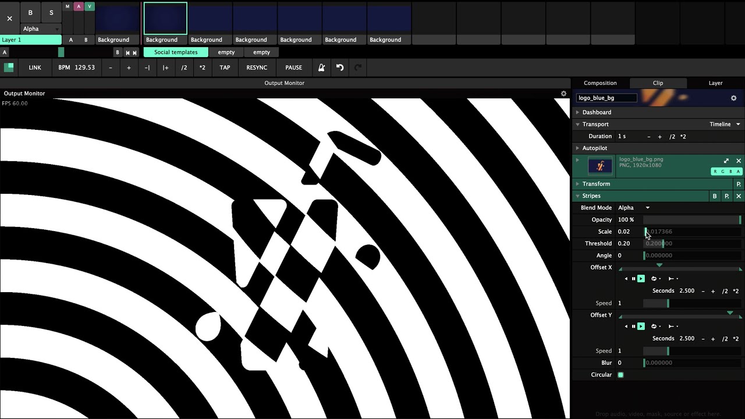This screenshot has height=419, width=745.
Task: Open the Stripes Blend Mode dropdown
Action: coord(634,208)
